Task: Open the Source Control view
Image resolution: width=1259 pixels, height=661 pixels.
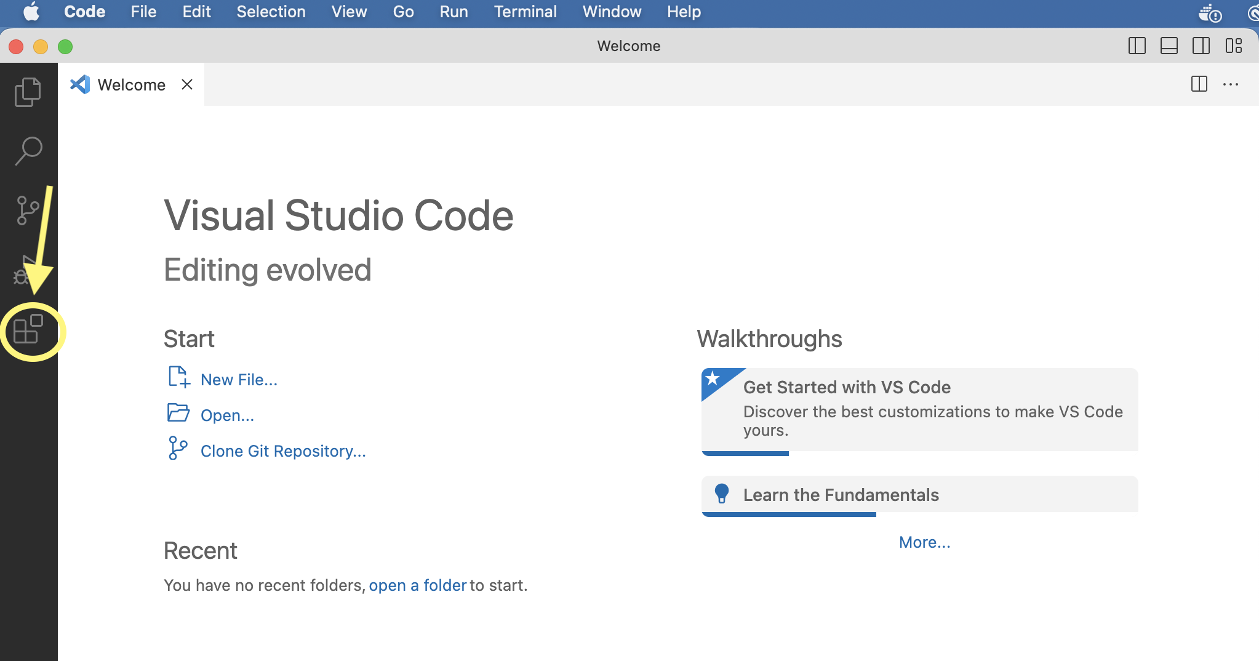Action: 28,210
